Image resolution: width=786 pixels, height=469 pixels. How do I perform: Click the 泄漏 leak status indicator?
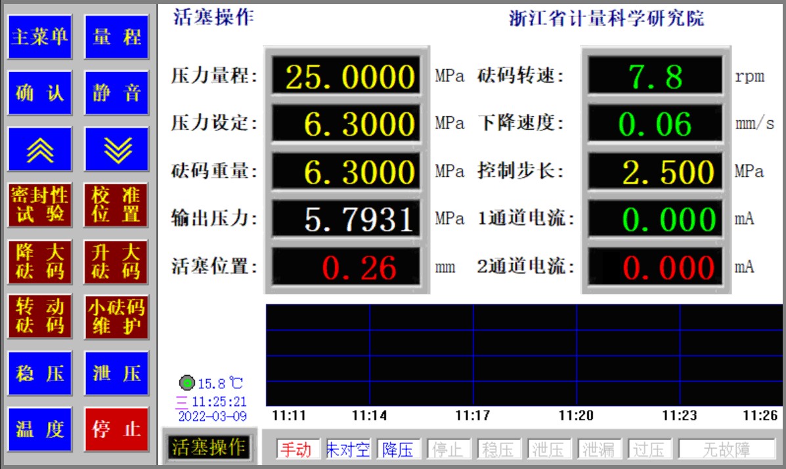click(x=599, y=449)
